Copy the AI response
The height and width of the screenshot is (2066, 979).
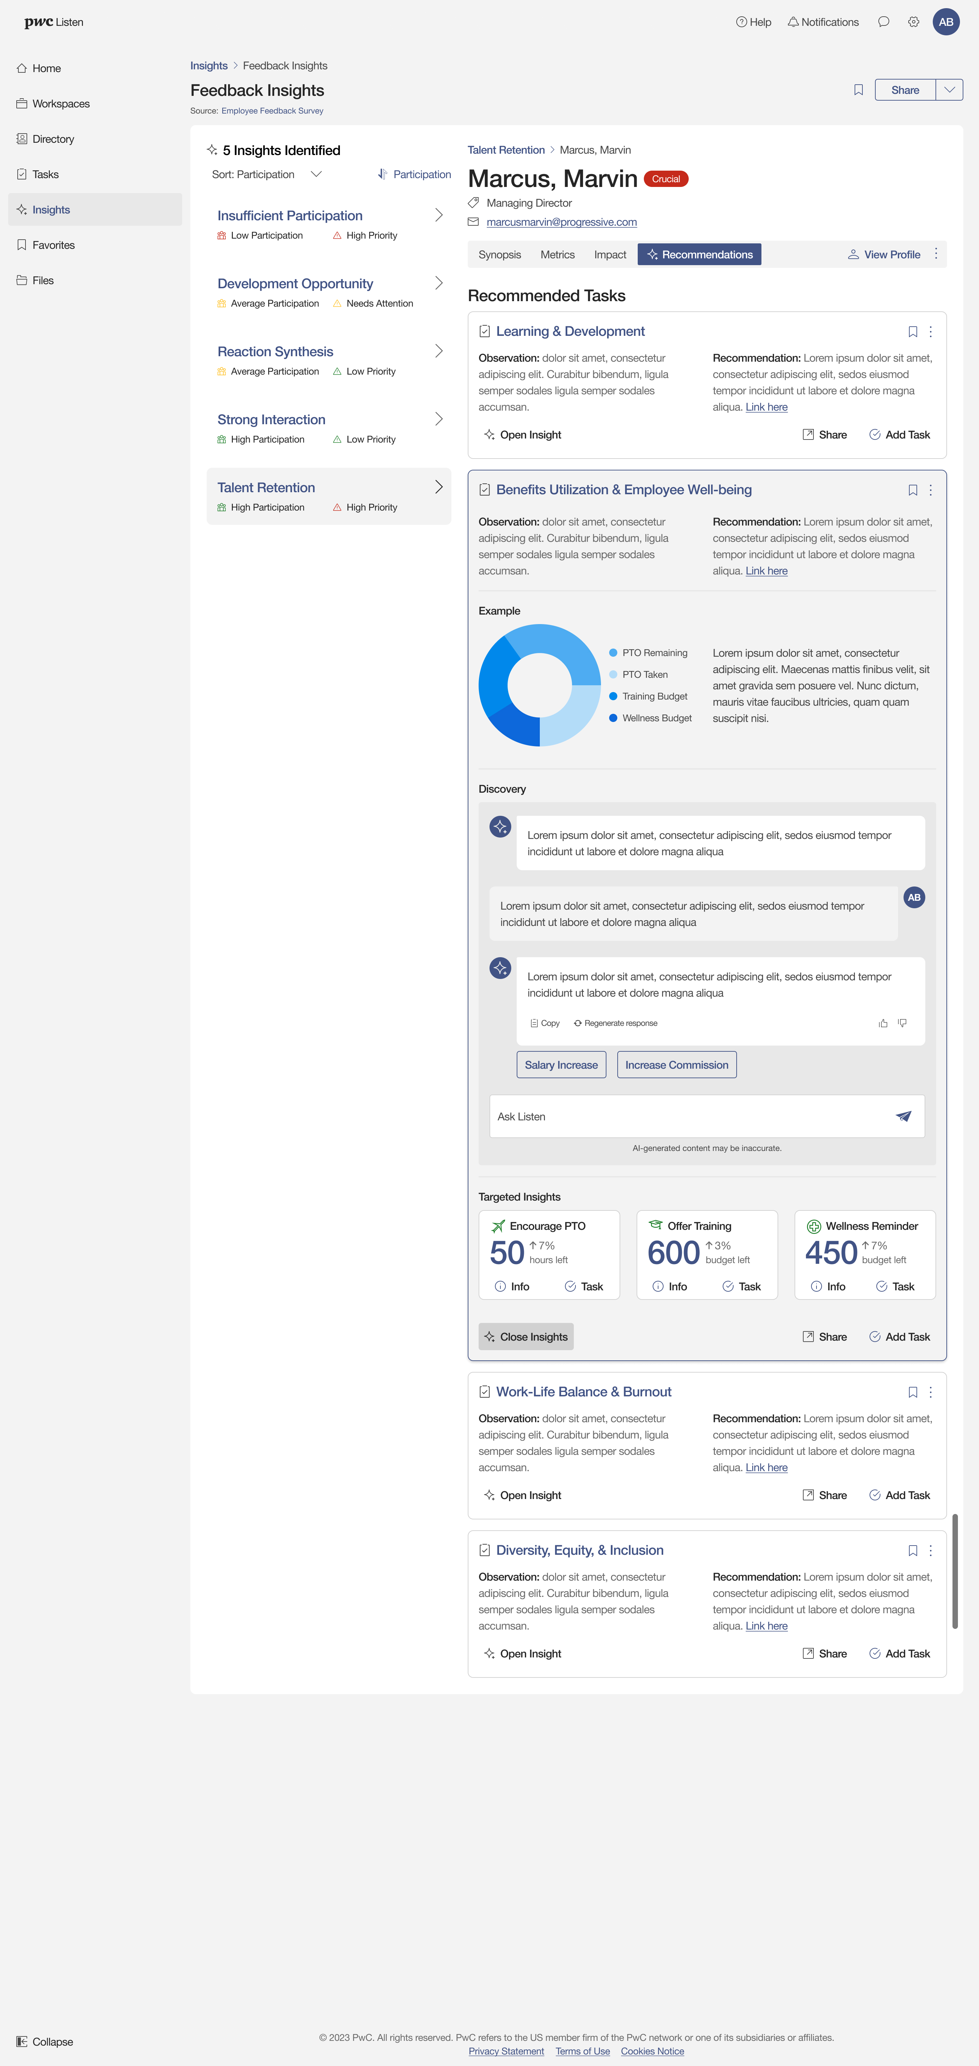pos(545,1023)
